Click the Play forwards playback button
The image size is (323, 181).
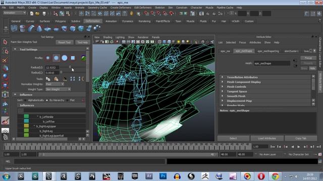click(299, 147)
